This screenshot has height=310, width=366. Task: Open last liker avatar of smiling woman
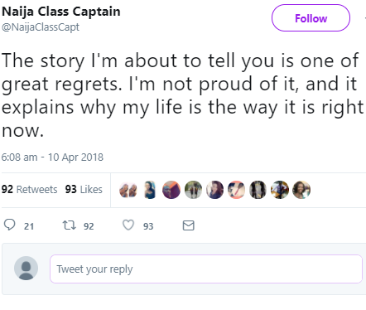[x=301, y=190]
